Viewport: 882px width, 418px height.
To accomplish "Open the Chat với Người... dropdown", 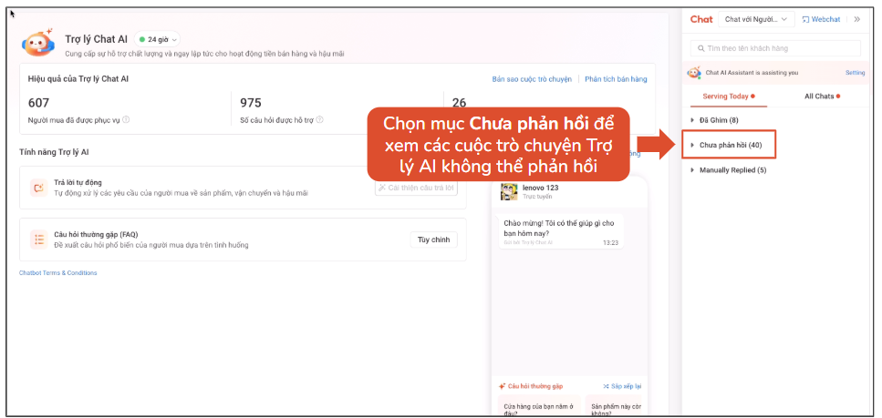I will click(x=756, y=19).
